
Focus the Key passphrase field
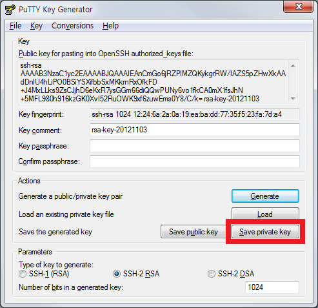point(195,146)
